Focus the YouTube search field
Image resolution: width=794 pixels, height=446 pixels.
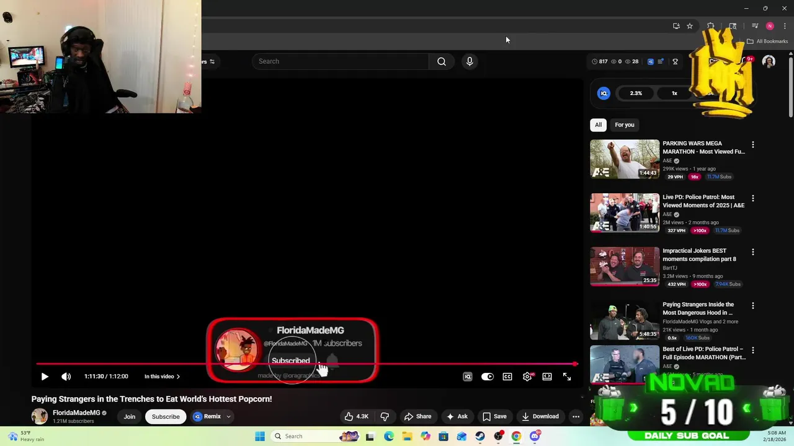point(341,61)
